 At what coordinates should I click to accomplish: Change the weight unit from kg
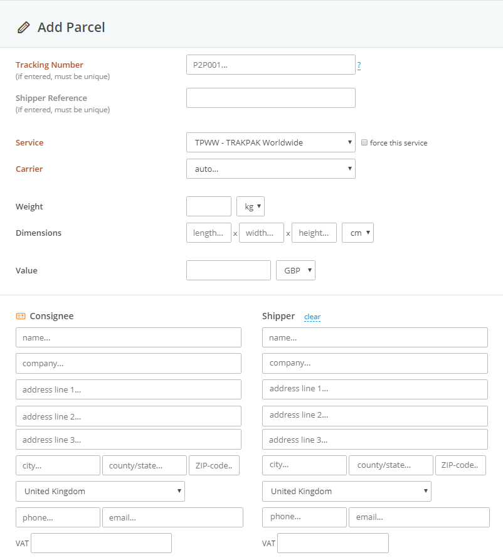(x=250, y=206)
